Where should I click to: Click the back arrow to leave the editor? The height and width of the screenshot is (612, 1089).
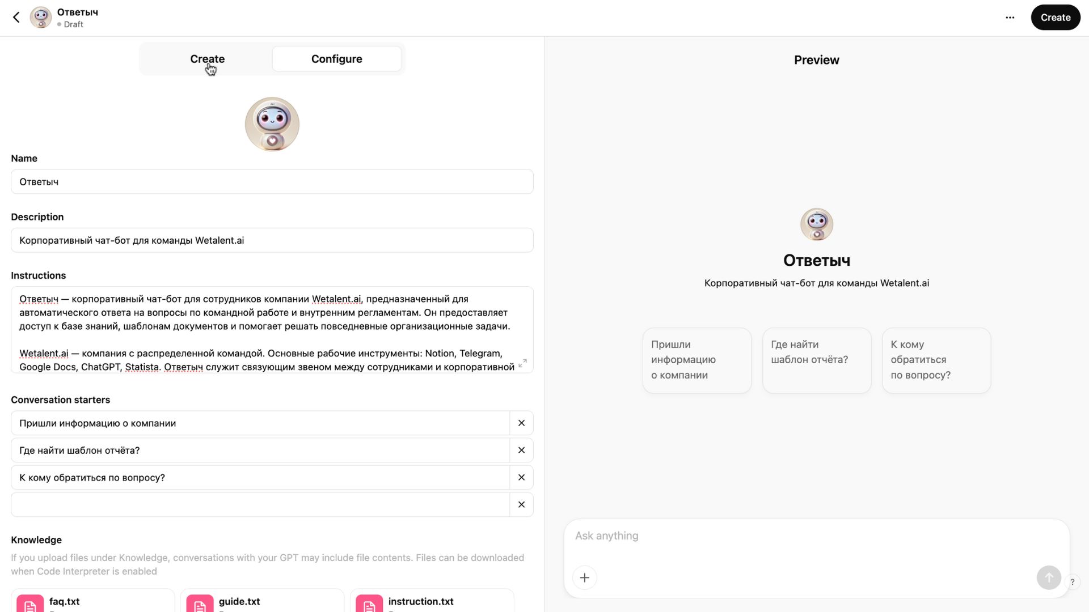pos(15,18)
